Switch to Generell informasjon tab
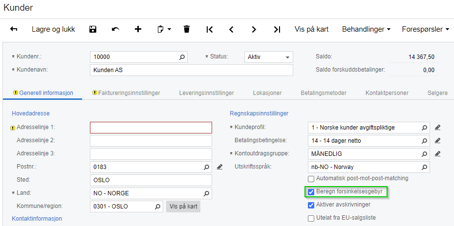 point(43,93)
